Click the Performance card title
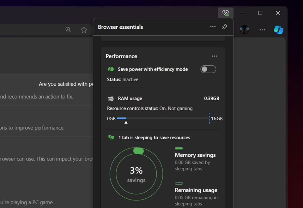 click(121, 56)
